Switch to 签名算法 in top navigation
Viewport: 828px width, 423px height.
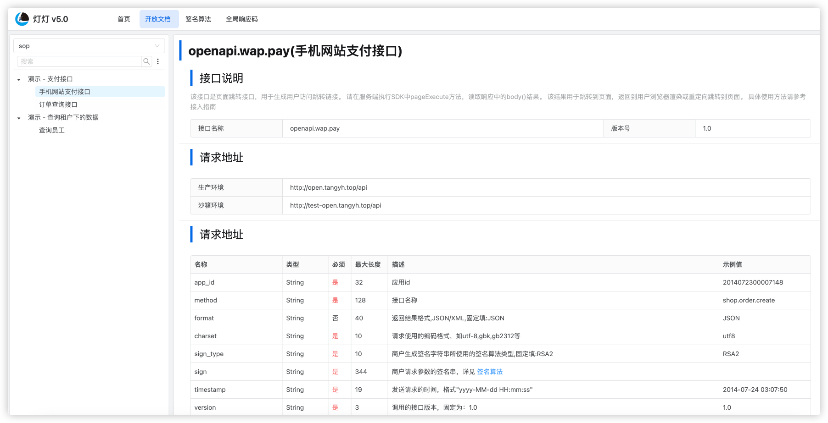tap(198, 19)
